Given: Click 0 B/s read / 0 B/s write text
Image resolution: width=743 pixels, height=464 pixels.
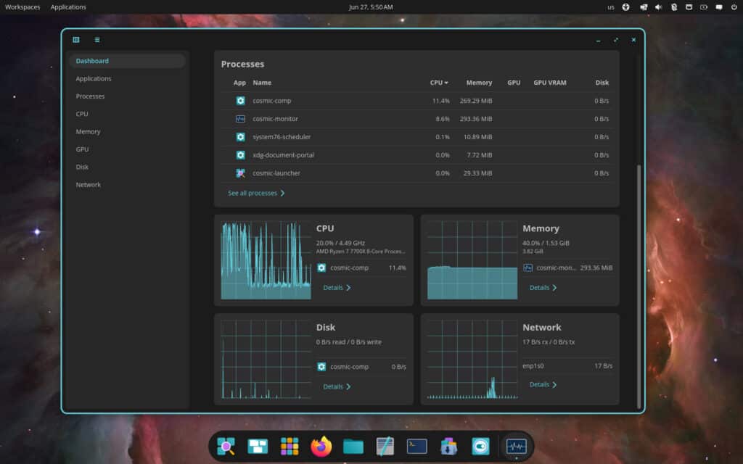Looking at the screenshot, I should (349, 342).
